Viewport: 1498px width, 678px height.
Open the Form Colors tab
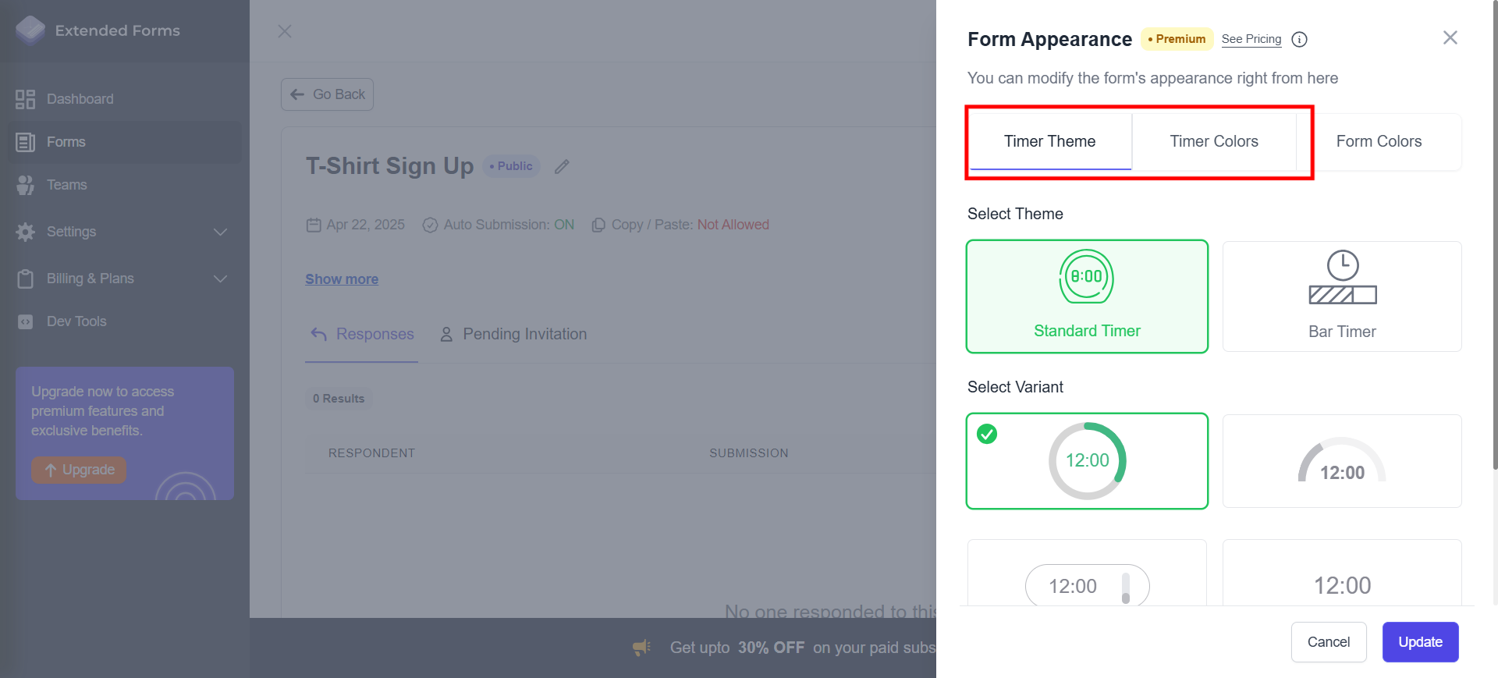coord(1378,141)
